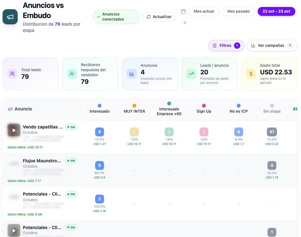
Task: Toggle ON status of last Potenciales ad
Action: pyautogui.click(x=71, y=228)
